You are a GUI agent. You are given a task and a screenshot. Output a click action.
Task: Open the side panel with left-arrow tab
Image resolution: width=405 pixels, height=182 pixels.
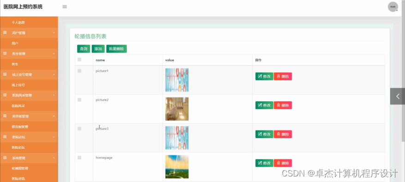coord(398,96)
